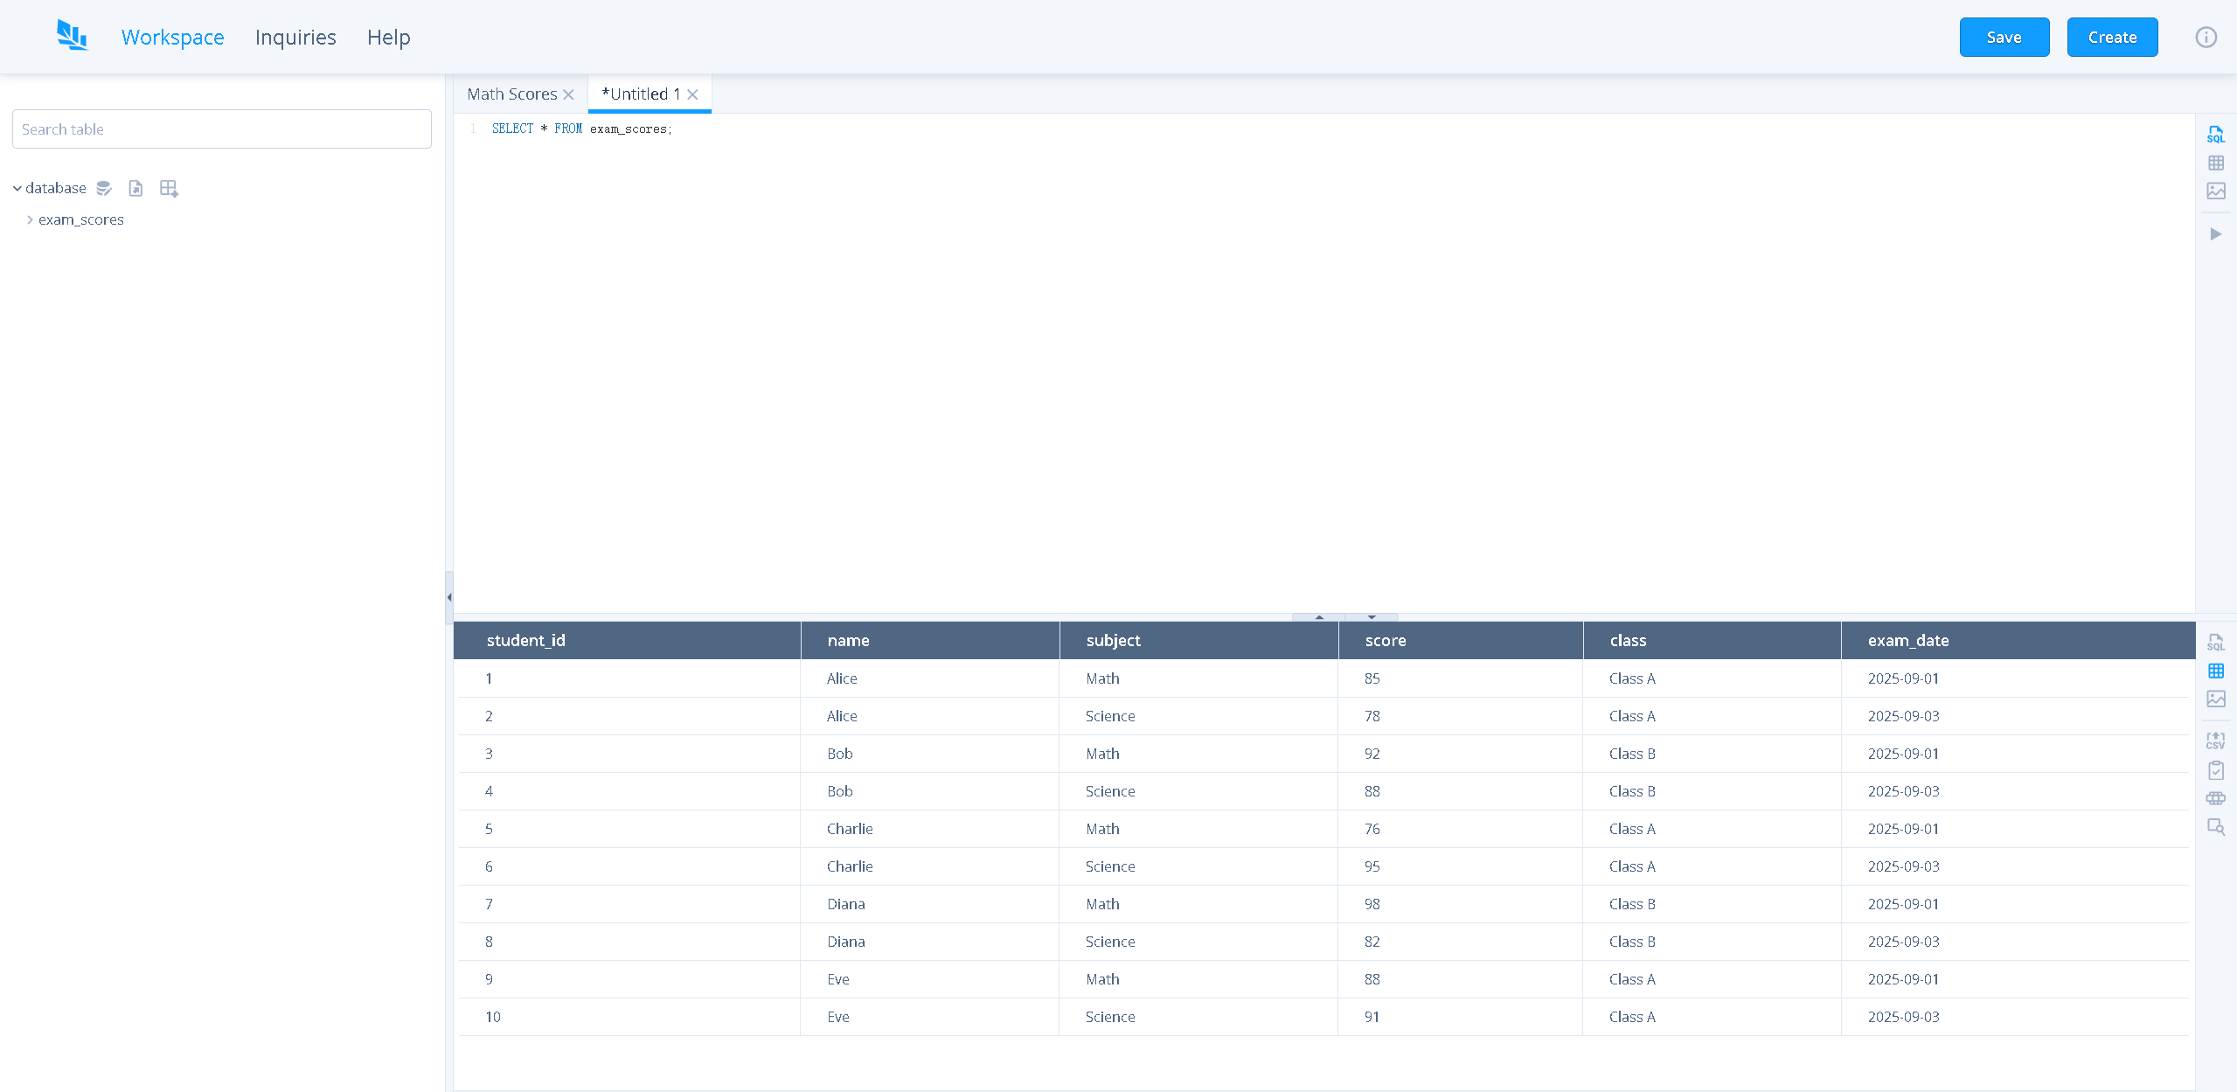The image size is (2237, 1092).
Task: Click the downward arrow on results splitter
Action: pyautogui.click(x=1371, y=617)
